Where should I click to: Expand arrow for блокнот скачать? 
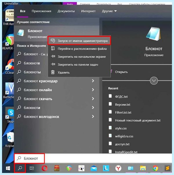coord(93,99)
